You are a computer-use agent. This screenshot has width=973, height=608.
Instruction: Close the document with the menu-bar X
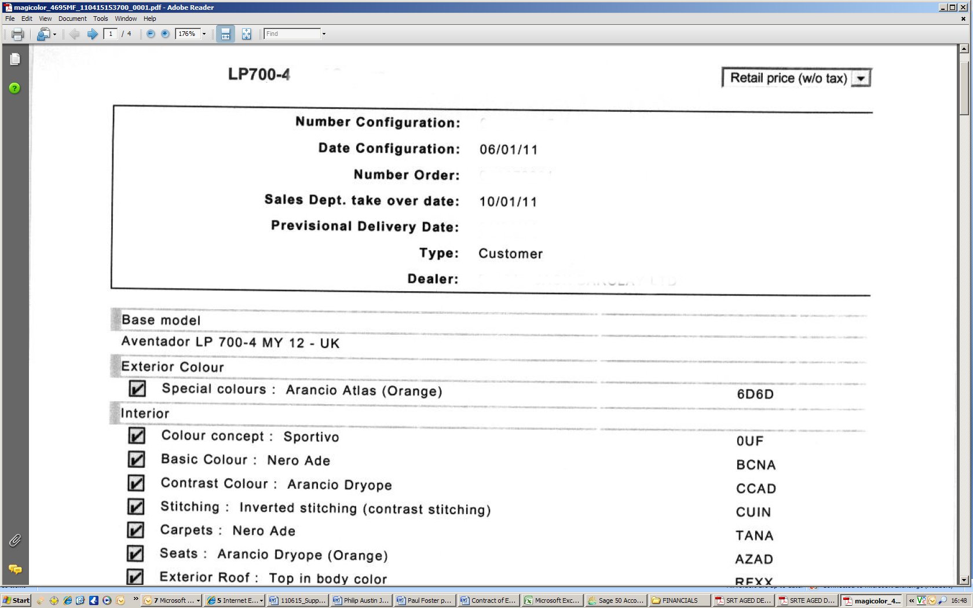963,19
